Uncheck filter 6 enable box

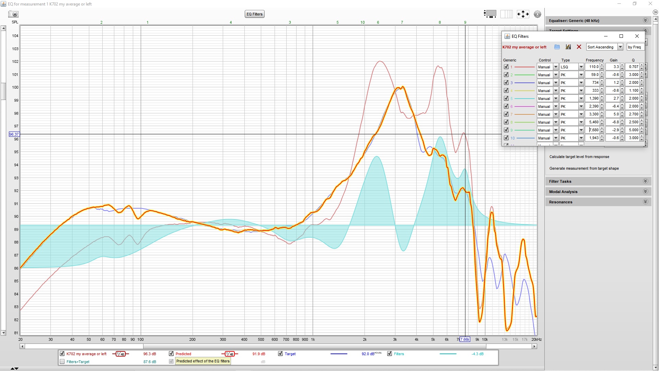click(506, 106)
